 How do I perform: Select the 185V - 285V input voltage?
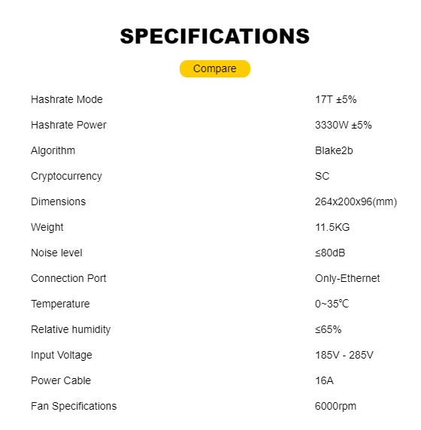(x=344, y=355)
